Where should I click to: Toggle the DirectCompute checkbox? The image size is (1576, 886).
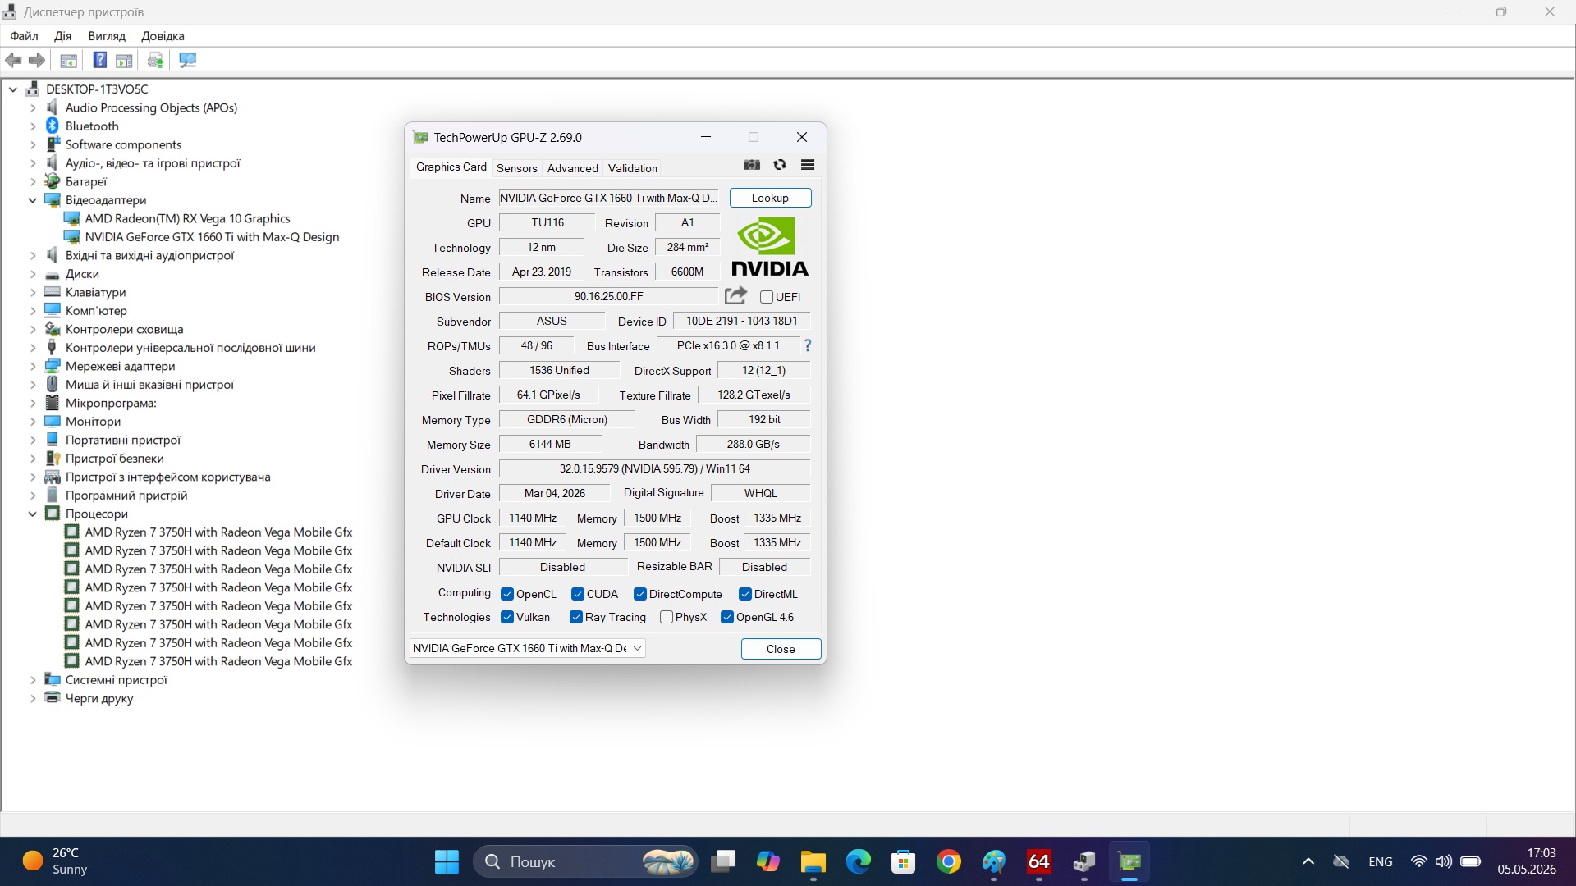(x=640, y=594)
